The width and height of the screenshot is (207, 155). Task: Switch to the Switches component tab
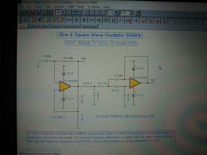(33, 26)
